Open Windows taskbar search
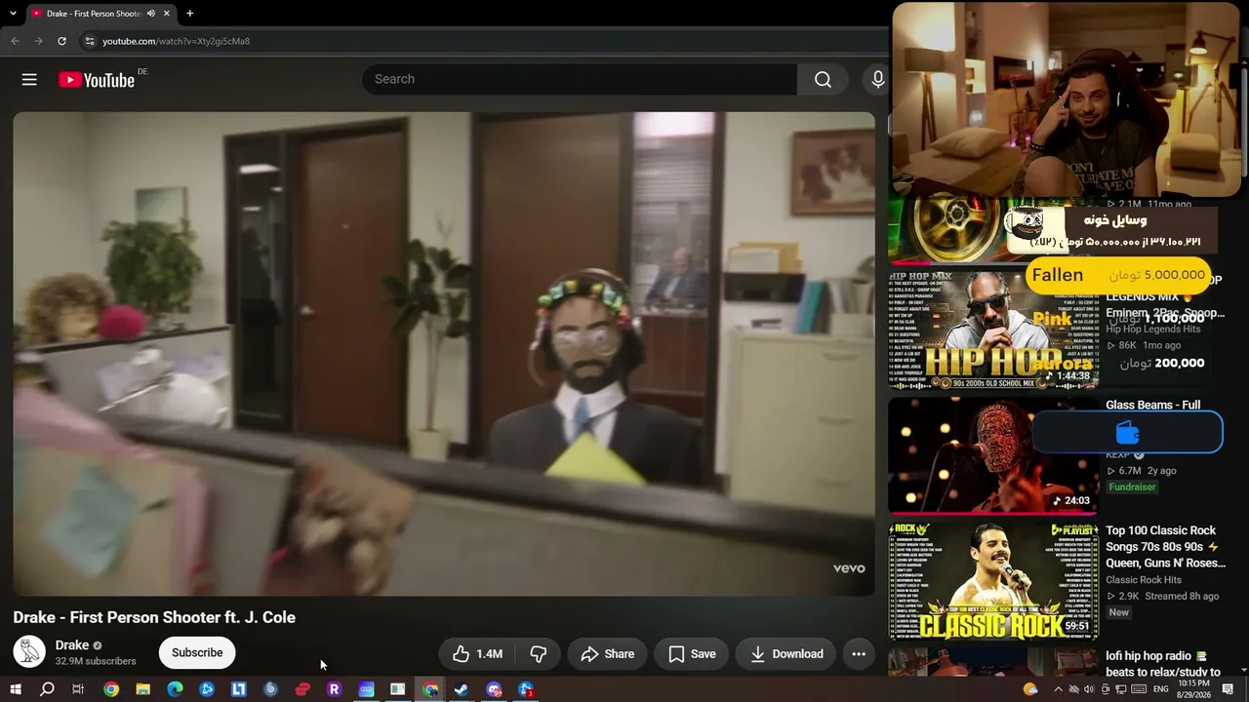Screen dimensions: 1249x702 47,690
